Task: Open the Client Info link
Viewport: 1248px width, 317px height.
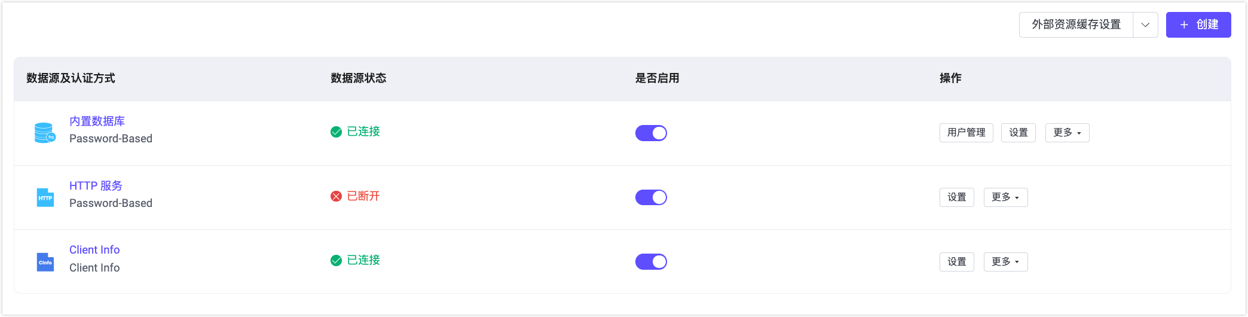Action: 94,250
